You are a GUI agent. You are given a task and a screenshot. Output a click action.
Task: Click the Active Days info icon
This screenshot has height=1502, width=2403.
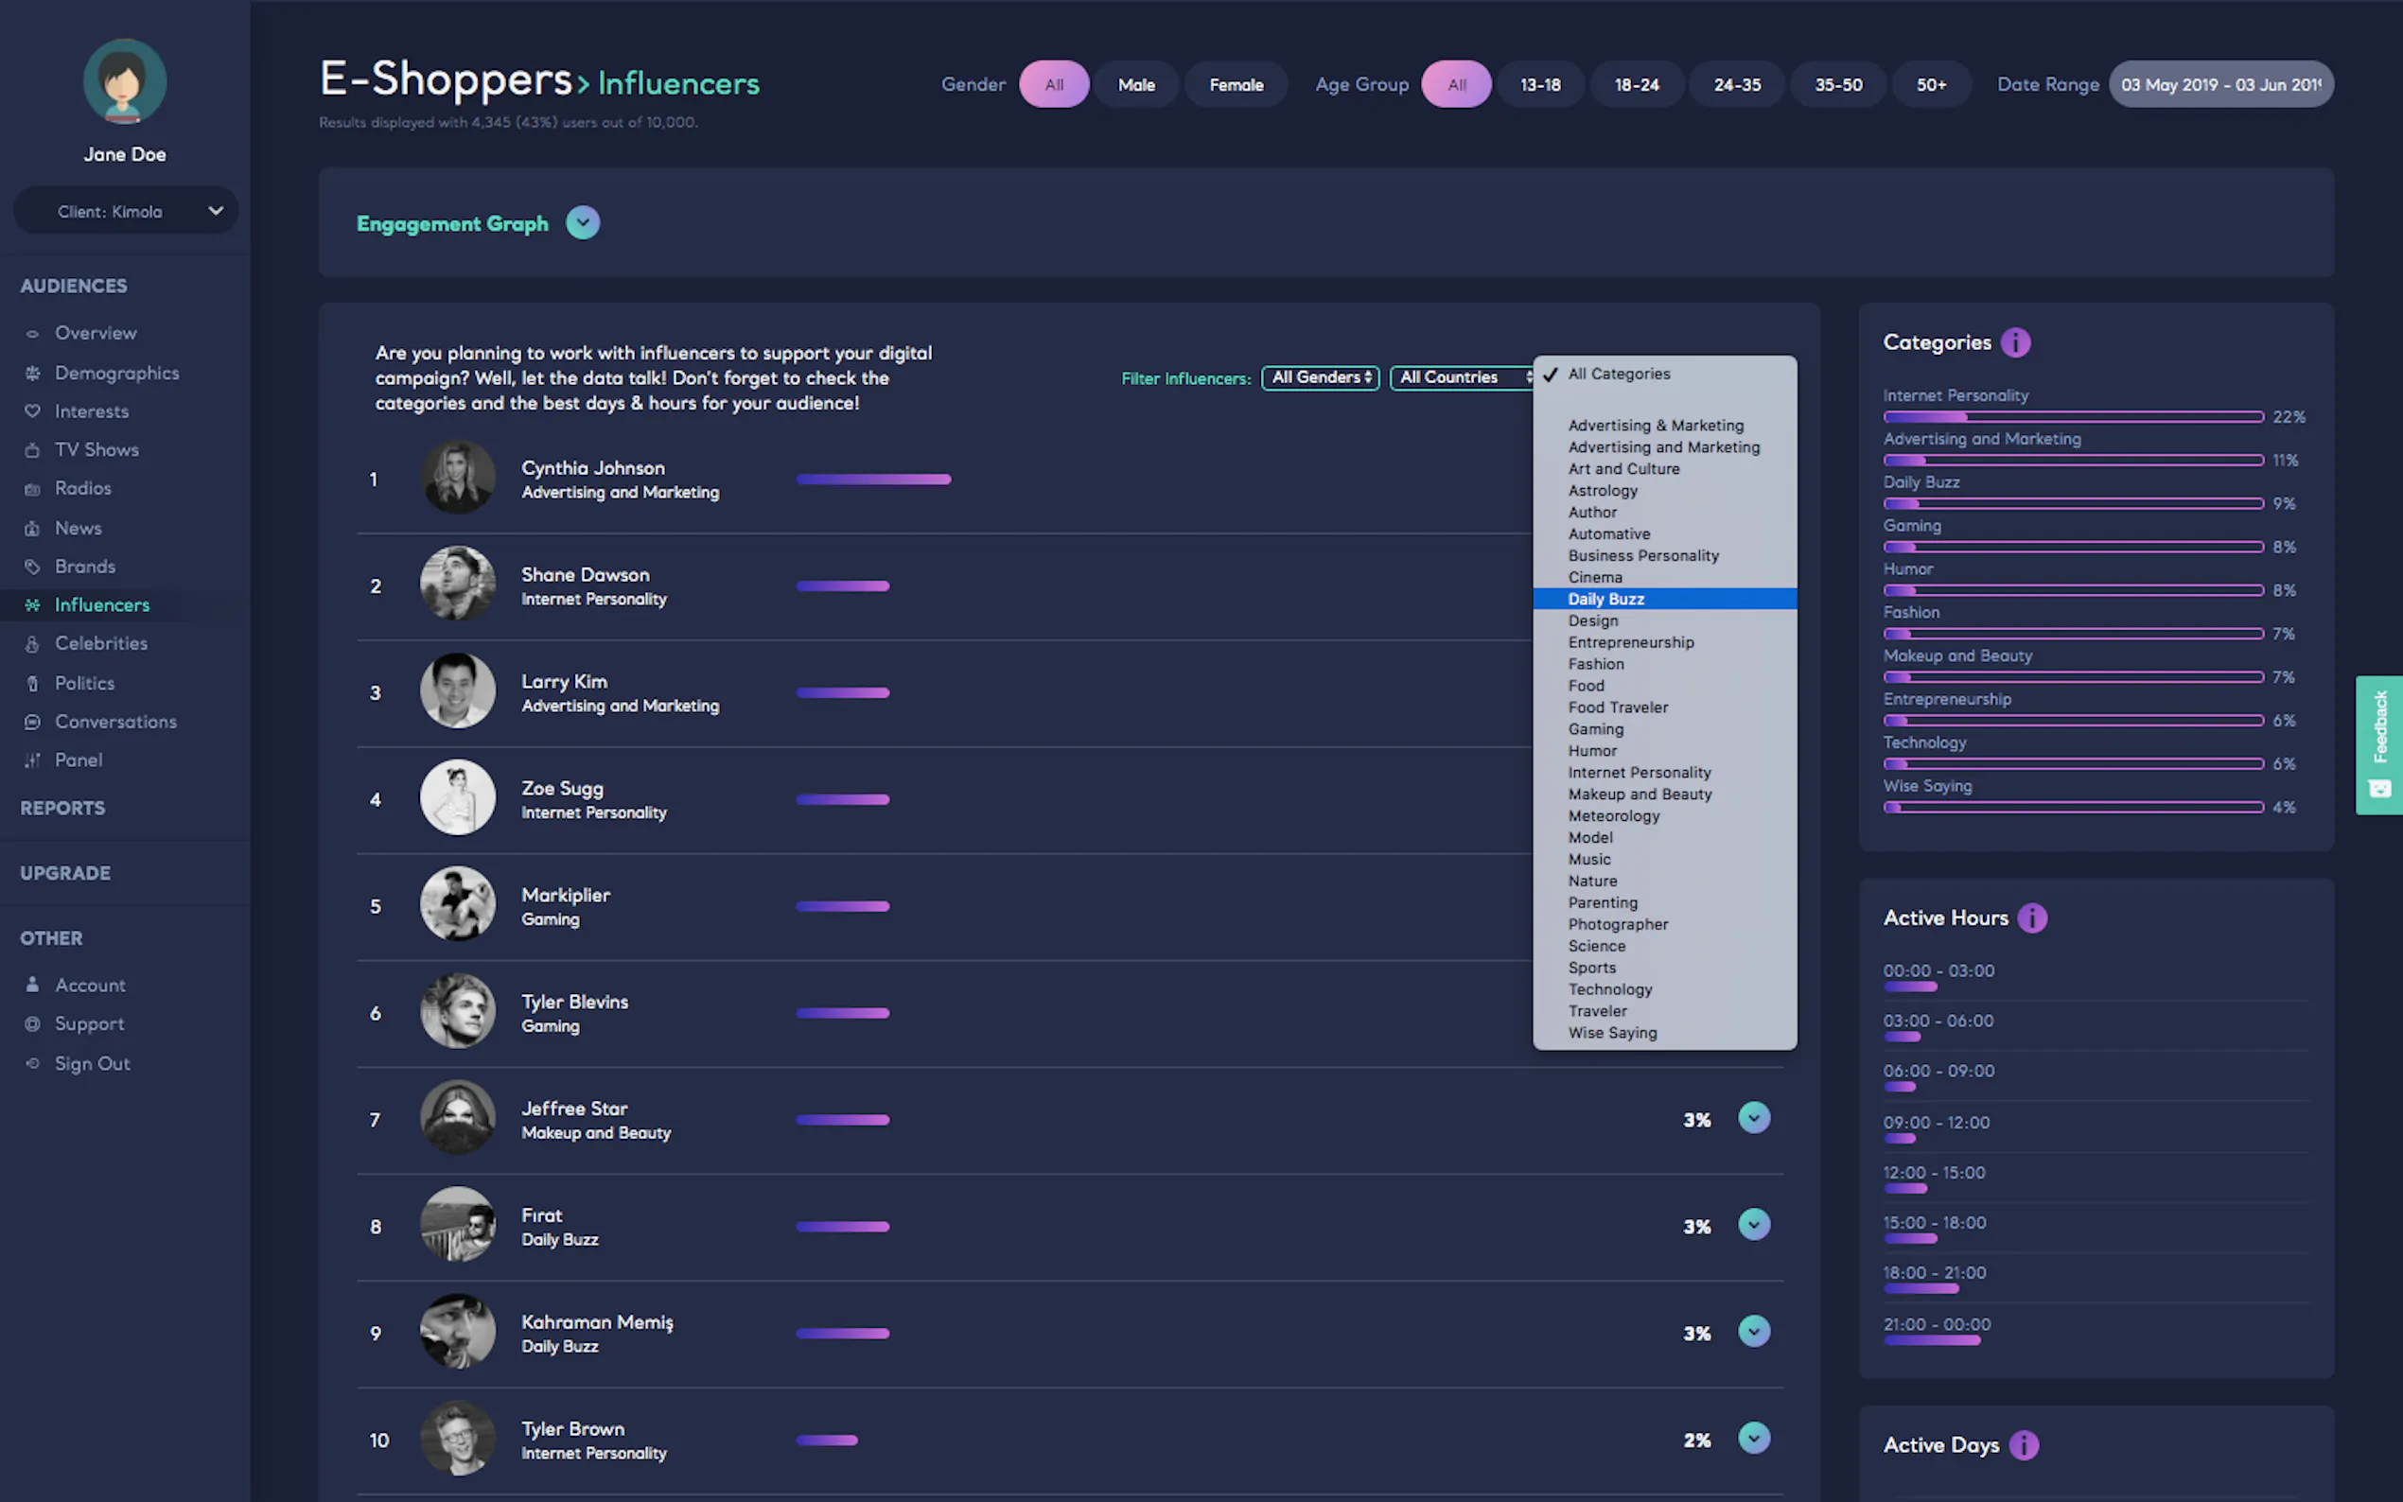[x=2023, y=1444]
